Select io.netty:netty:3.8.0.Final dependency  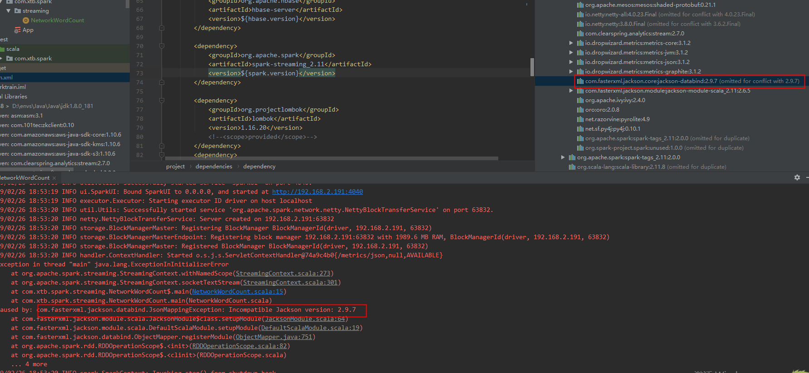(x=662, y=24)
